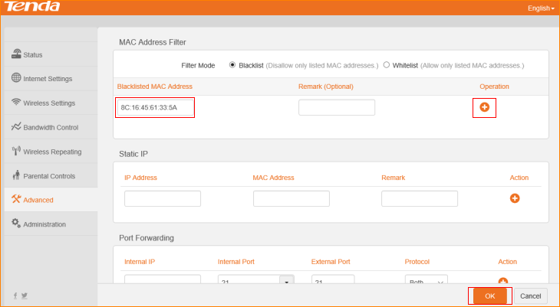Image resolution: width=560 pixels, height=307 pixels.
Task: Click the Static IP Address input field
Action: (163, 199)
